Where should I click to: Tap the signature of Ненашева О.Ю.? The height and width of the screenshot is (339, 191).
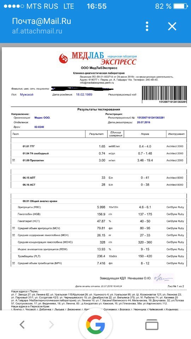164,278
